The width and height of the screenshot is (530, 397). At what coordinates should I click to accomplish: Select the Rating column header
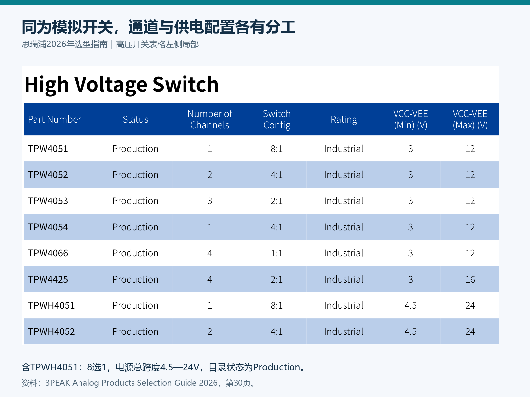click(x=344, y=119)
